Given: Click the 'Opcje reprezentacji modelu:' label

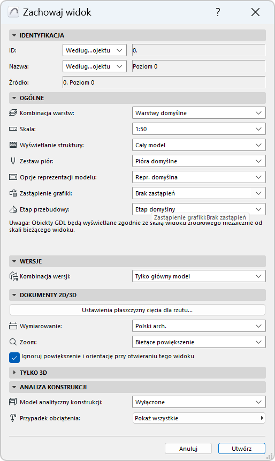Looking at the screenshot, I should [x=58, y=177].
